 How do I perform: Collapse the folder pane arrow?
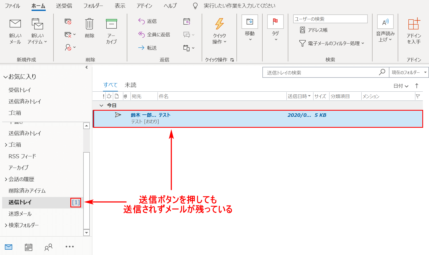86,67
